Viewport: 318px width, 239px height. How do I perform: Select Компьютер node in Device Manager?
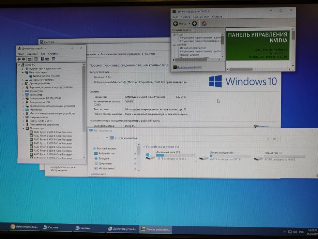pyautogui.click(x=36, y=95)
